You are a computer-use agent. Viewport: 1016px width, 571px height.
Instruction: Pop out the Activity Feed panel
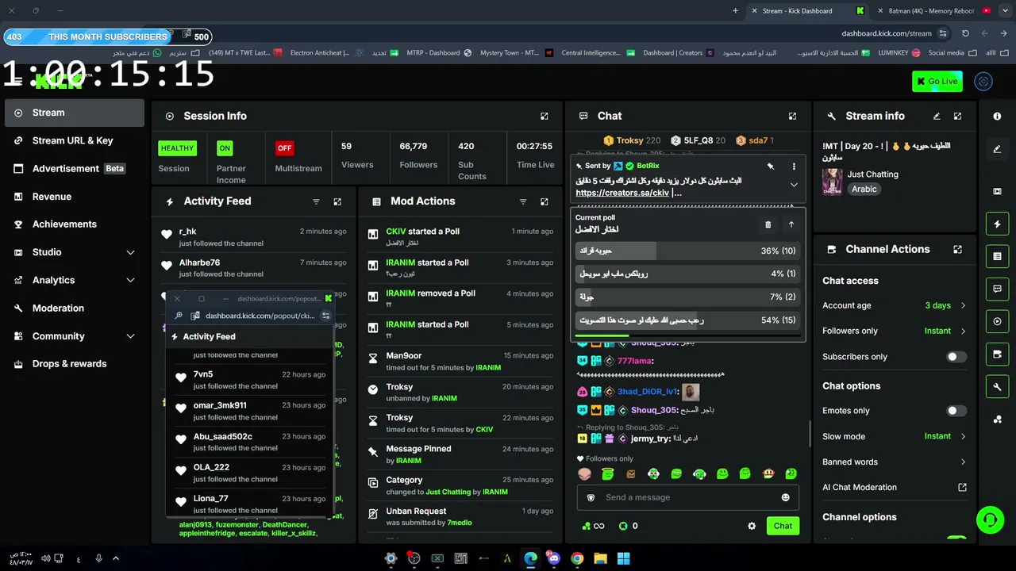click(x=337, y=201)
